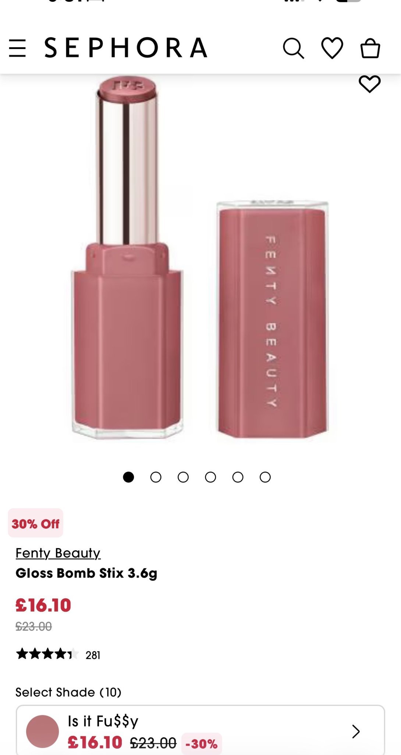The height and width of the screenshot is (755, 401).
Task: Click the Is it Fu$$y color swatch
Action: 42,731
